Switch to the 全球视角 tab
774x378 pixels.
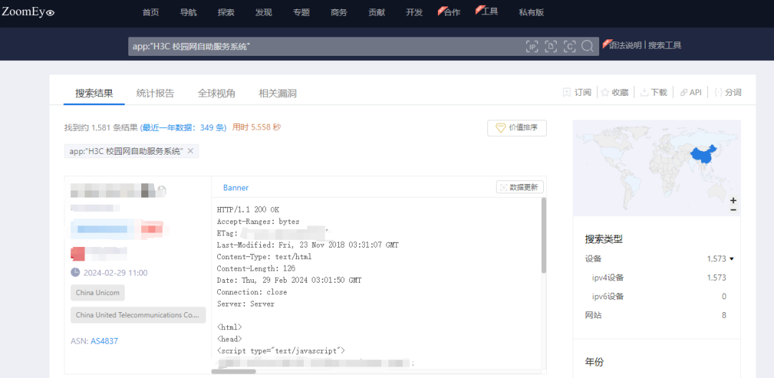[x=216, y=93]
